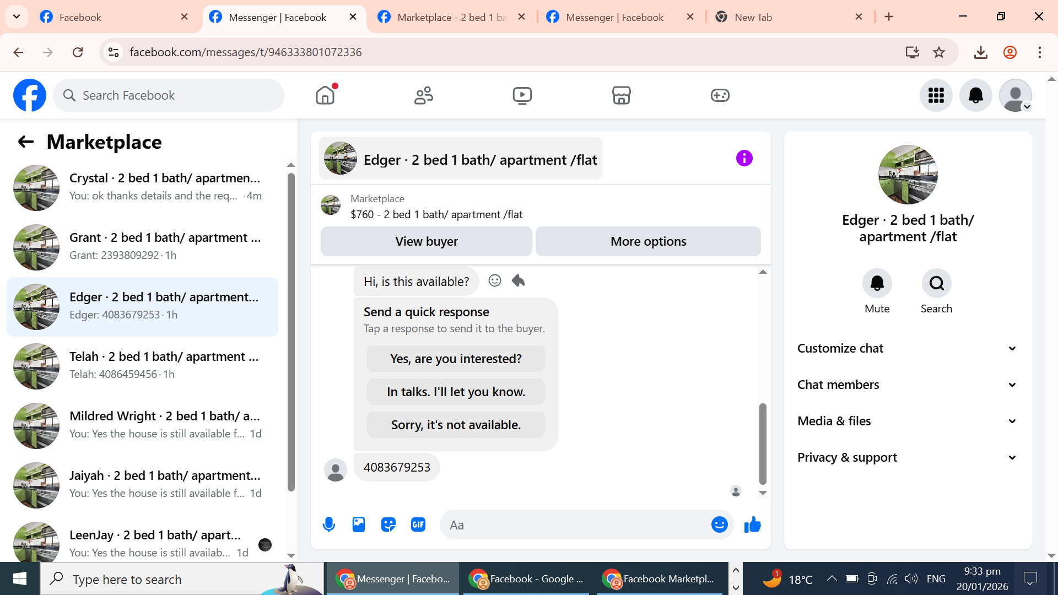Viewport: 1058px width, 595px height.
Task: Open Facebook Marketplace taskbar window
Action: (x=659, y=579)
